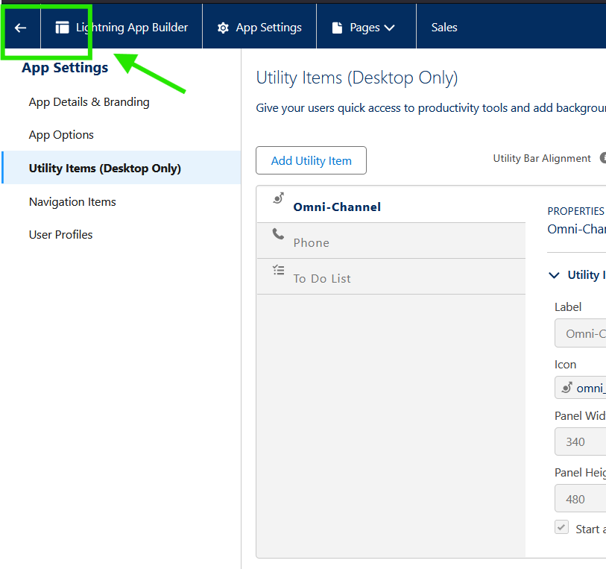Click the Pages document icon
This screenshot has height=569, width=606.
(x=337, y=28)
